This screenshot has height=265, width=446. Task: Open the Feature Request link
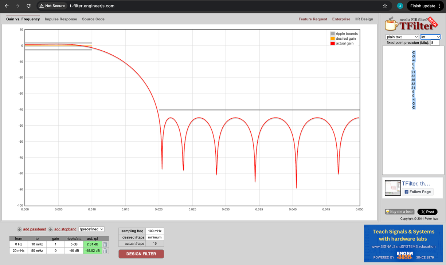[313, 19]
